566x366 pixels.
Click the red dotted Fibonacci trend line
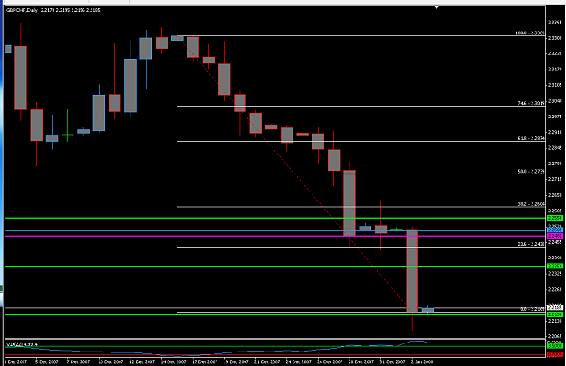[293, 173]
